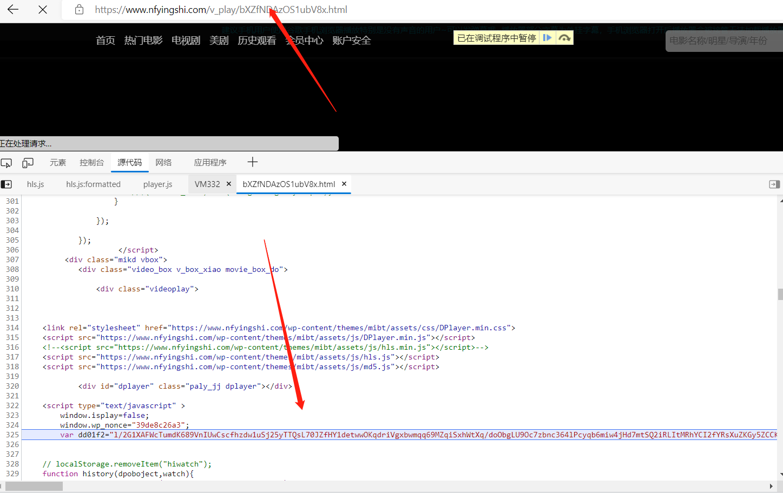Screen dimensions: 783x493
Task: Click the div class="mikd vbox" line
Action: click(116, 259)
